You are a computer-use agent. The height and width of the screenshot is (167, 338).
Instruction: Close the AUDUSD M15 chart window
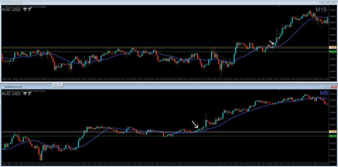[333, 3]
